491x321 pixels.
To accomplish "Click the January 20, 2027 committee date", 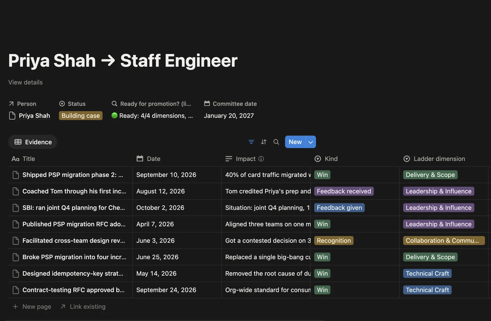I will coord(229,116).
